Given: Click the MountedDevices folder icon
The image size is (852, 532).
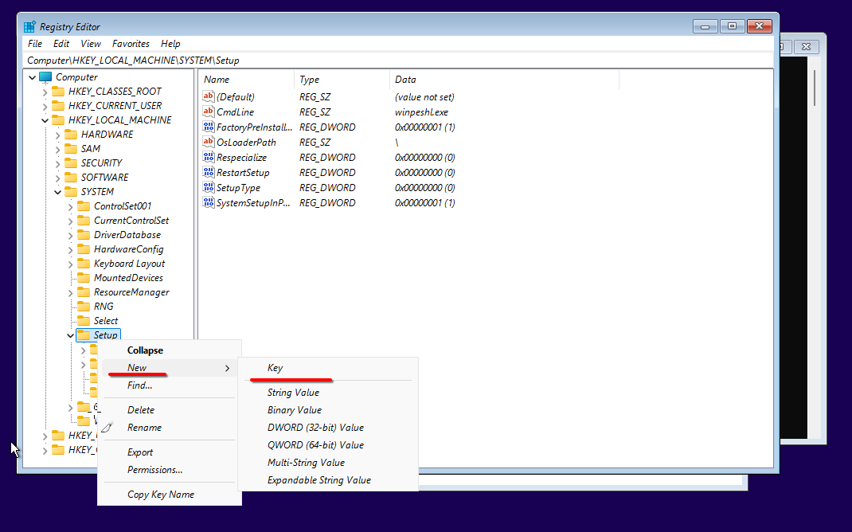Looking at the screenshot, I should (x=84, y=278).
